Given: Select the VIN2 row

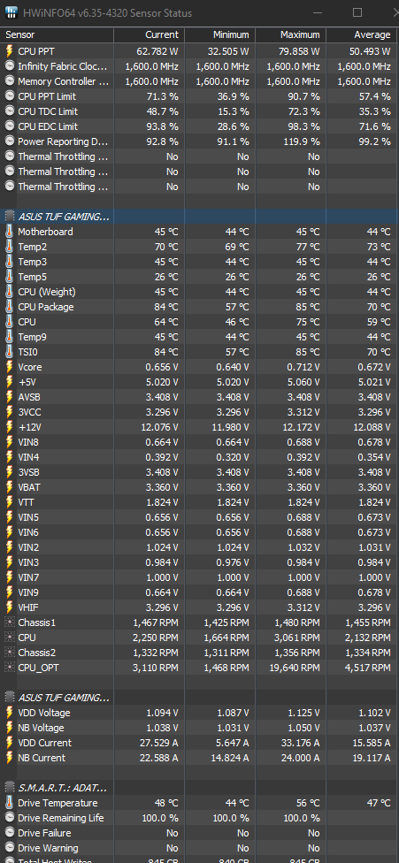Looking at the screenshot, I should [x=199, y=547].
